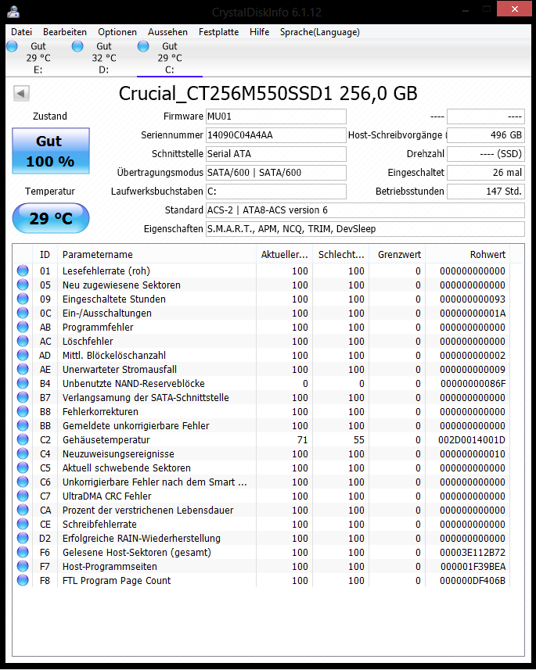Select the Host-Programmseiten row text

(x=110, y=567)
